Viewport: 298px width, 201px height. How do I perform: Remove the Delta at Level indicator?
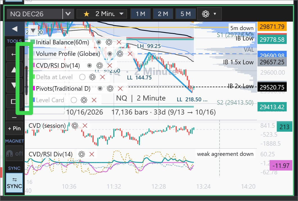pos(103,77)
